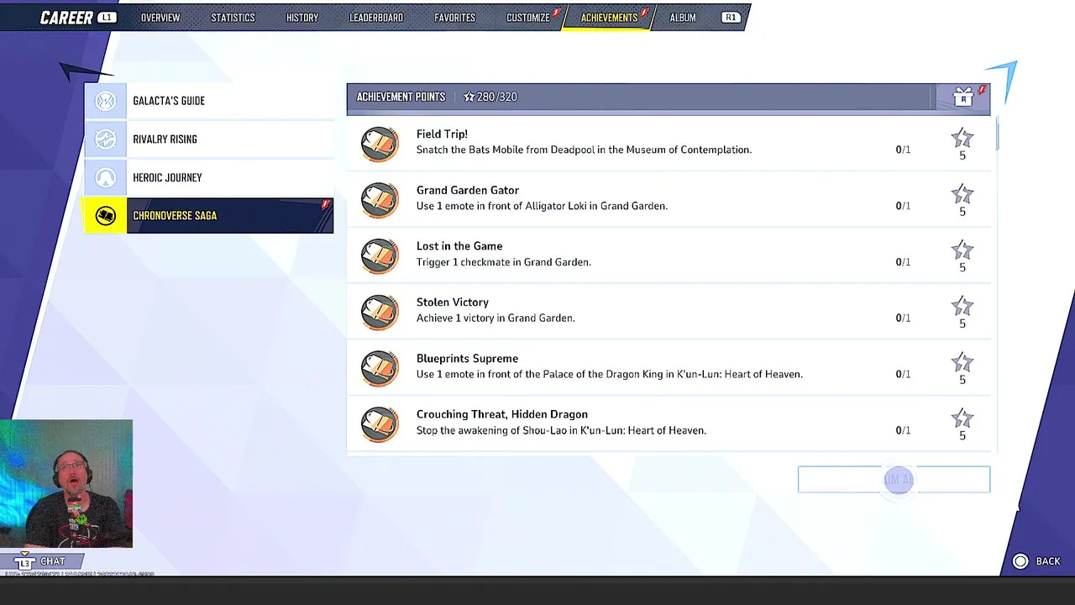
Task: Click the Grand Garden Gator achievement badge
Action: pos(380,199)
